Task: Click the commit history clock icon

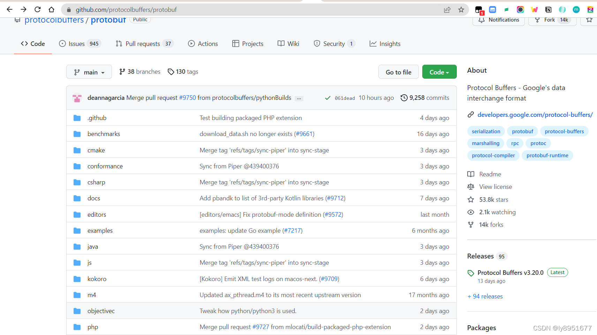Action: click(x=404, y=98)
